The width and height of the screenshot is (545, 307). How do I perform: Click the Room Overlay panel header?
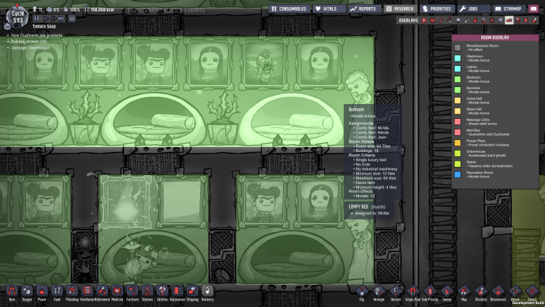[x=495, y=37]
